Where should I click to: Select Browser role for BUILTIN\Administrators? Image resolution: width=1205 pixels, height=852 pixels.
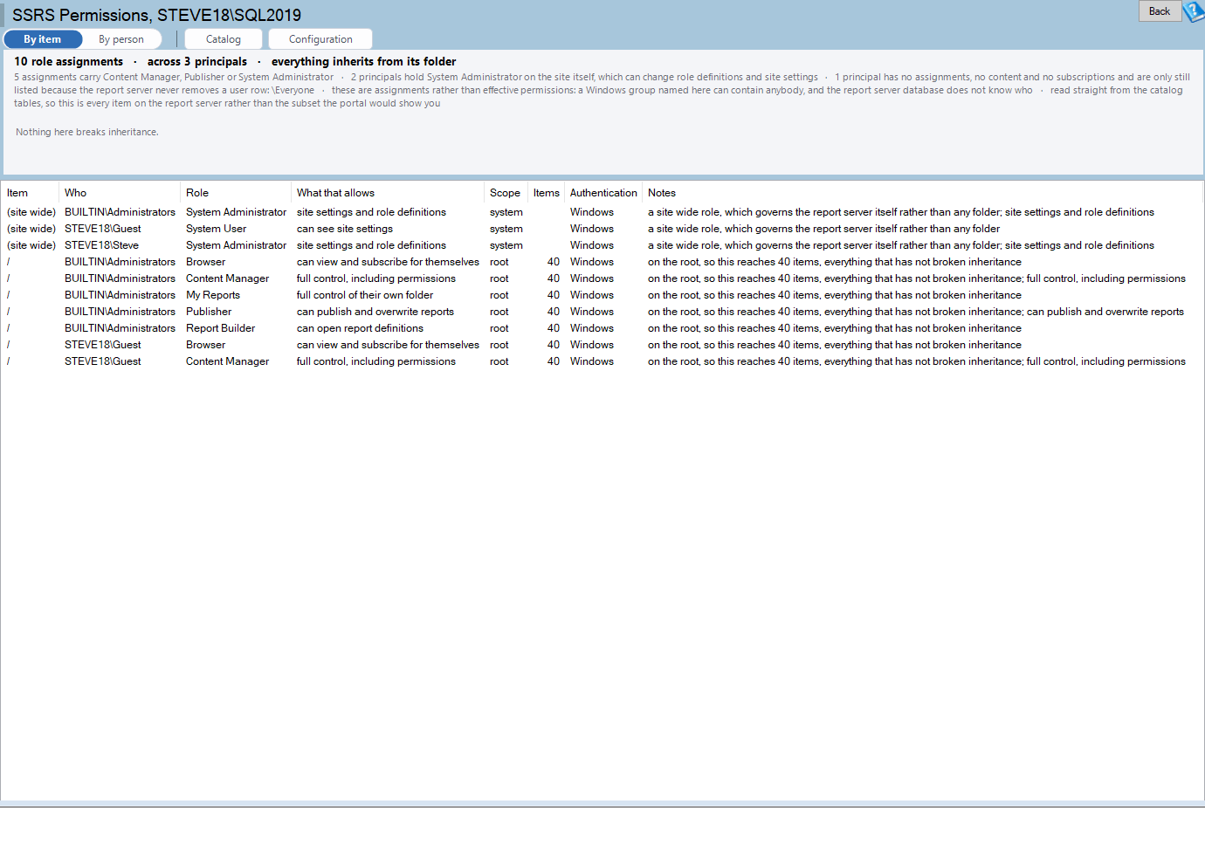coord(205,262)
